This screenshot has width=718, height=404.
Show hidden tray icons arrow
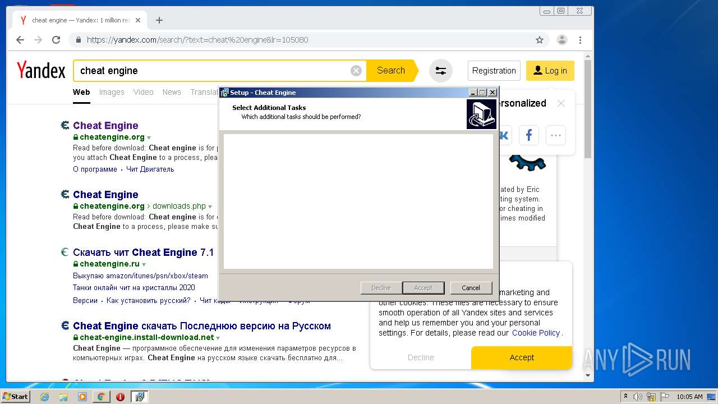tap(625, 397)
